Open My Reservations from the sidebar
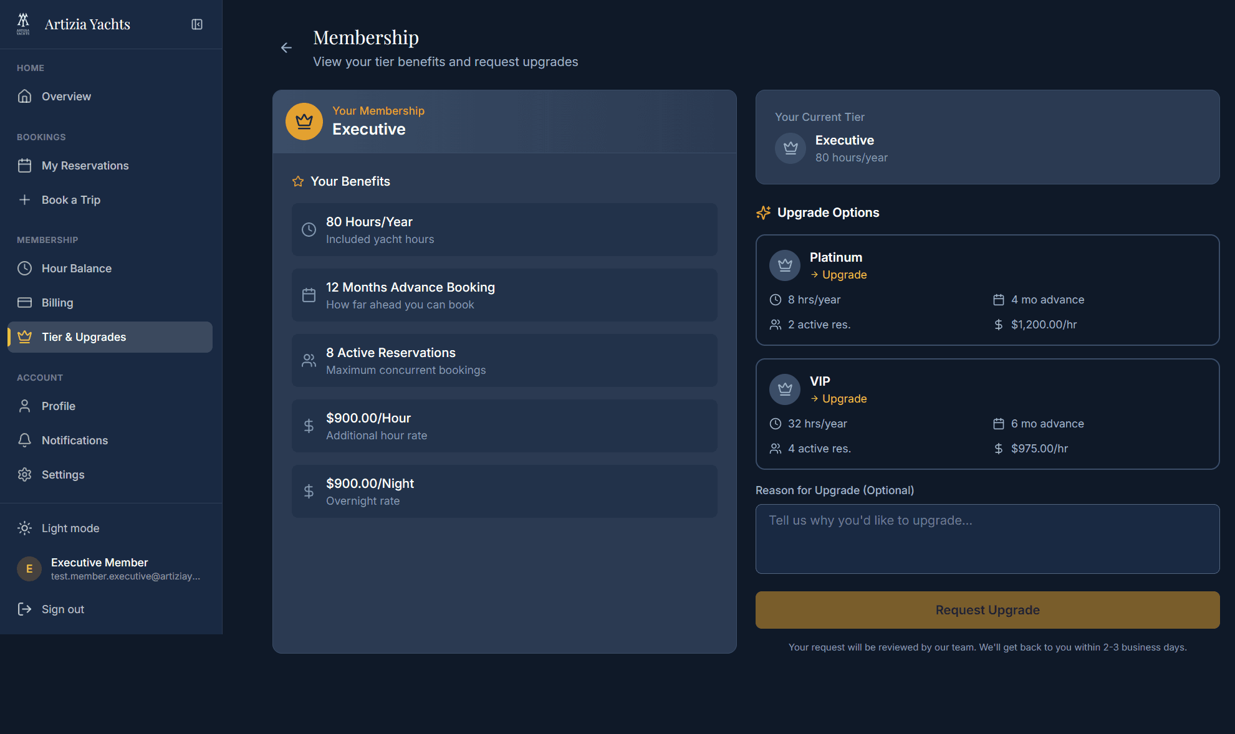 (x=85, y=166)
